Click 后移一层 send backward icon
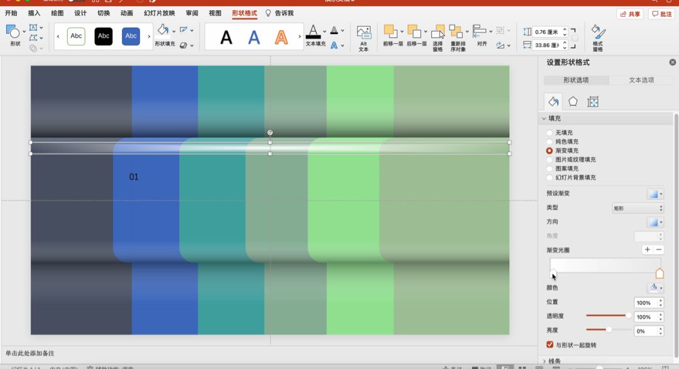This screenshot has height=369, width=679. [x=414, y=31]
